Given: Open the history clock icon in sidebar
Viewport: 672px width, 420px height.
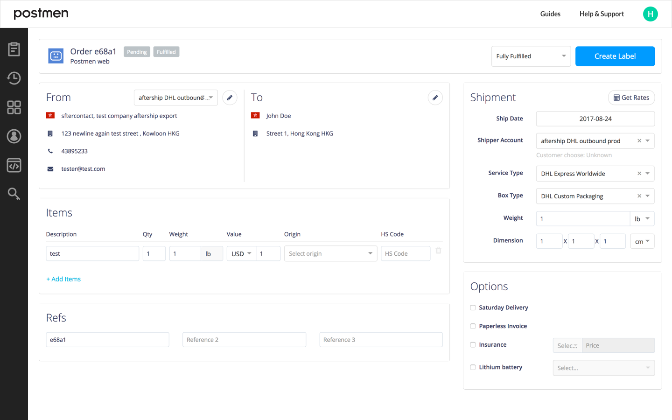Looking at the screenshot, I should pyautogui.click(x=14, y=78).
